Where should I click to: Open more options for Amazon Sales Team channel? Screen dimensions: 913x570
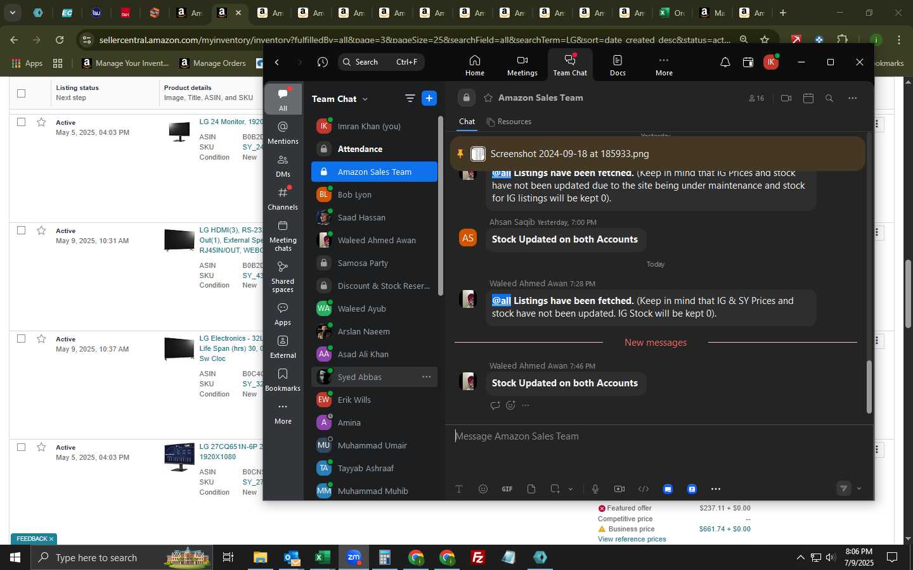point(852,98)
